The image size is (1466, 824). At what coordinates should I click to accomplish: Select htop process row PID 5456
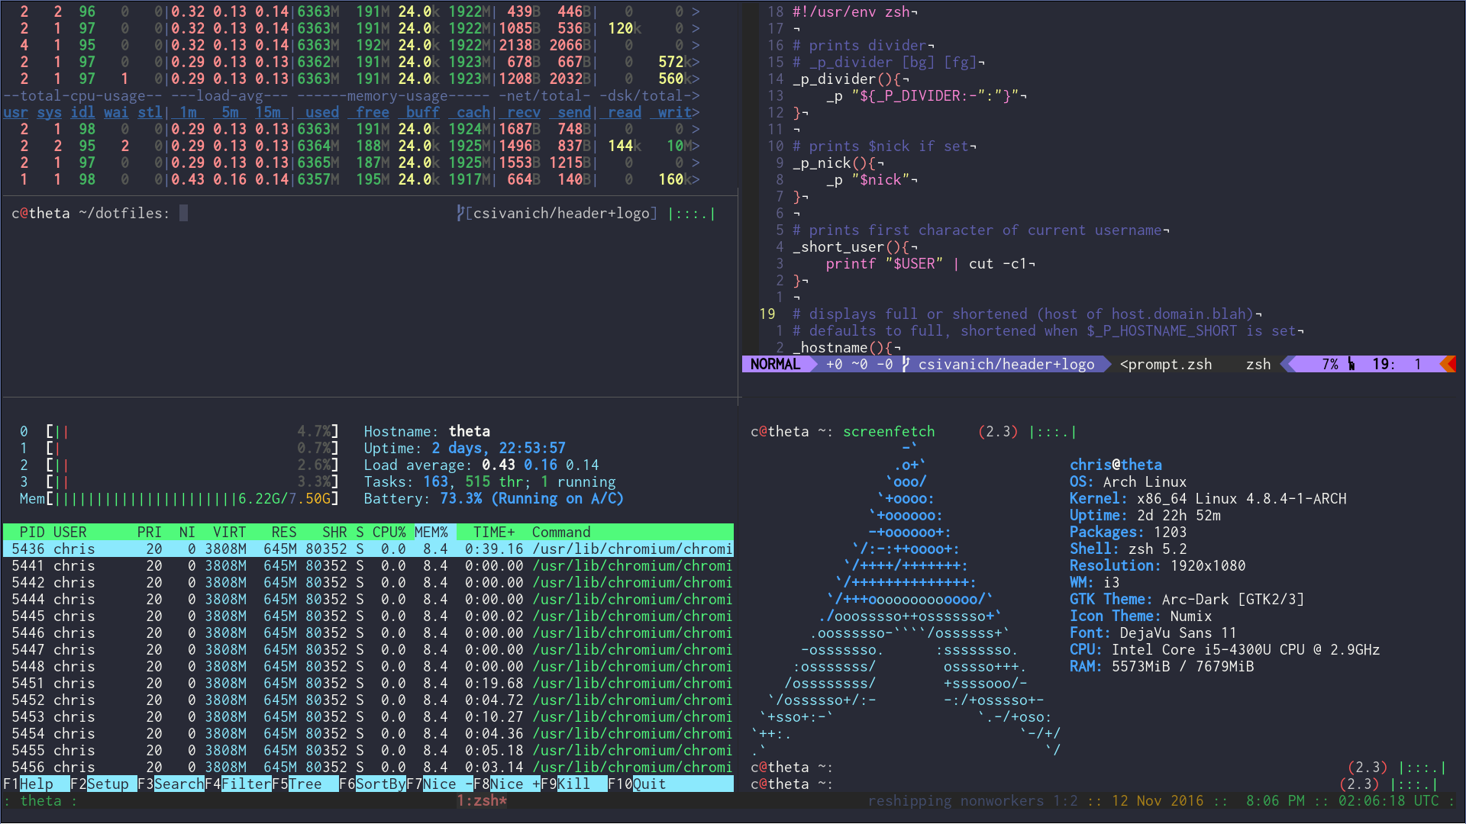point(368,767)
